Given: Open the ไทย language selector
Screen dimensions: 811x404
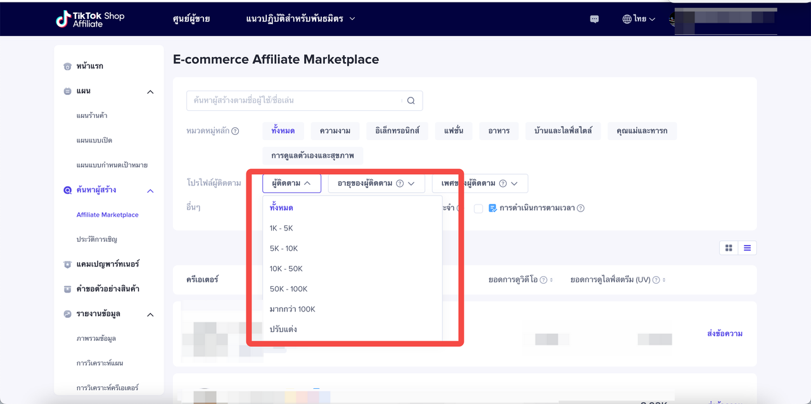Looking at the screenshot, I should [x=639, y=19].
